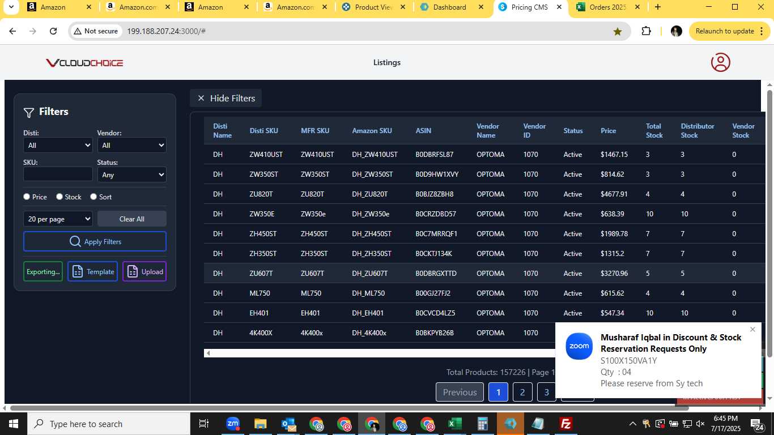Select the Stock radio button
Viewport: 774px width, 435px height.
tap(59, 197)
